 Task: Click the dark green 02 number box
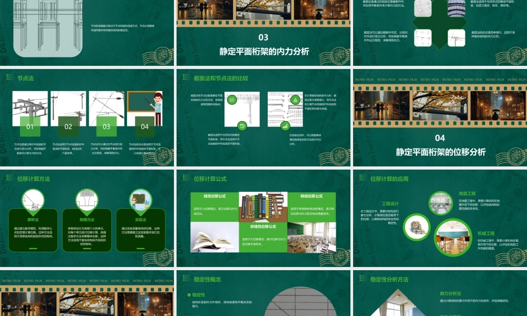tap(68, 126)
